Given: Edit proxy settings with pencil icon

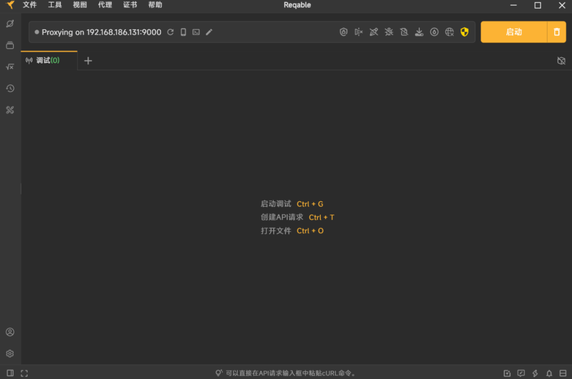Looking at the screenshot, I should click(209, 32).
